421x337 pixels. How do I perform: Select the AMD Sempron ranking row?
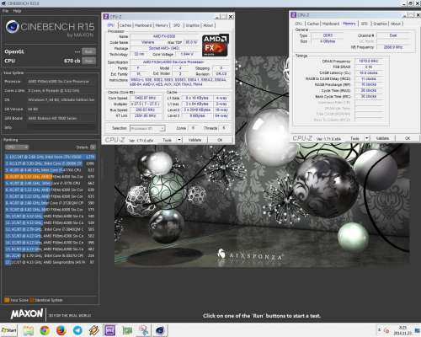50,262
